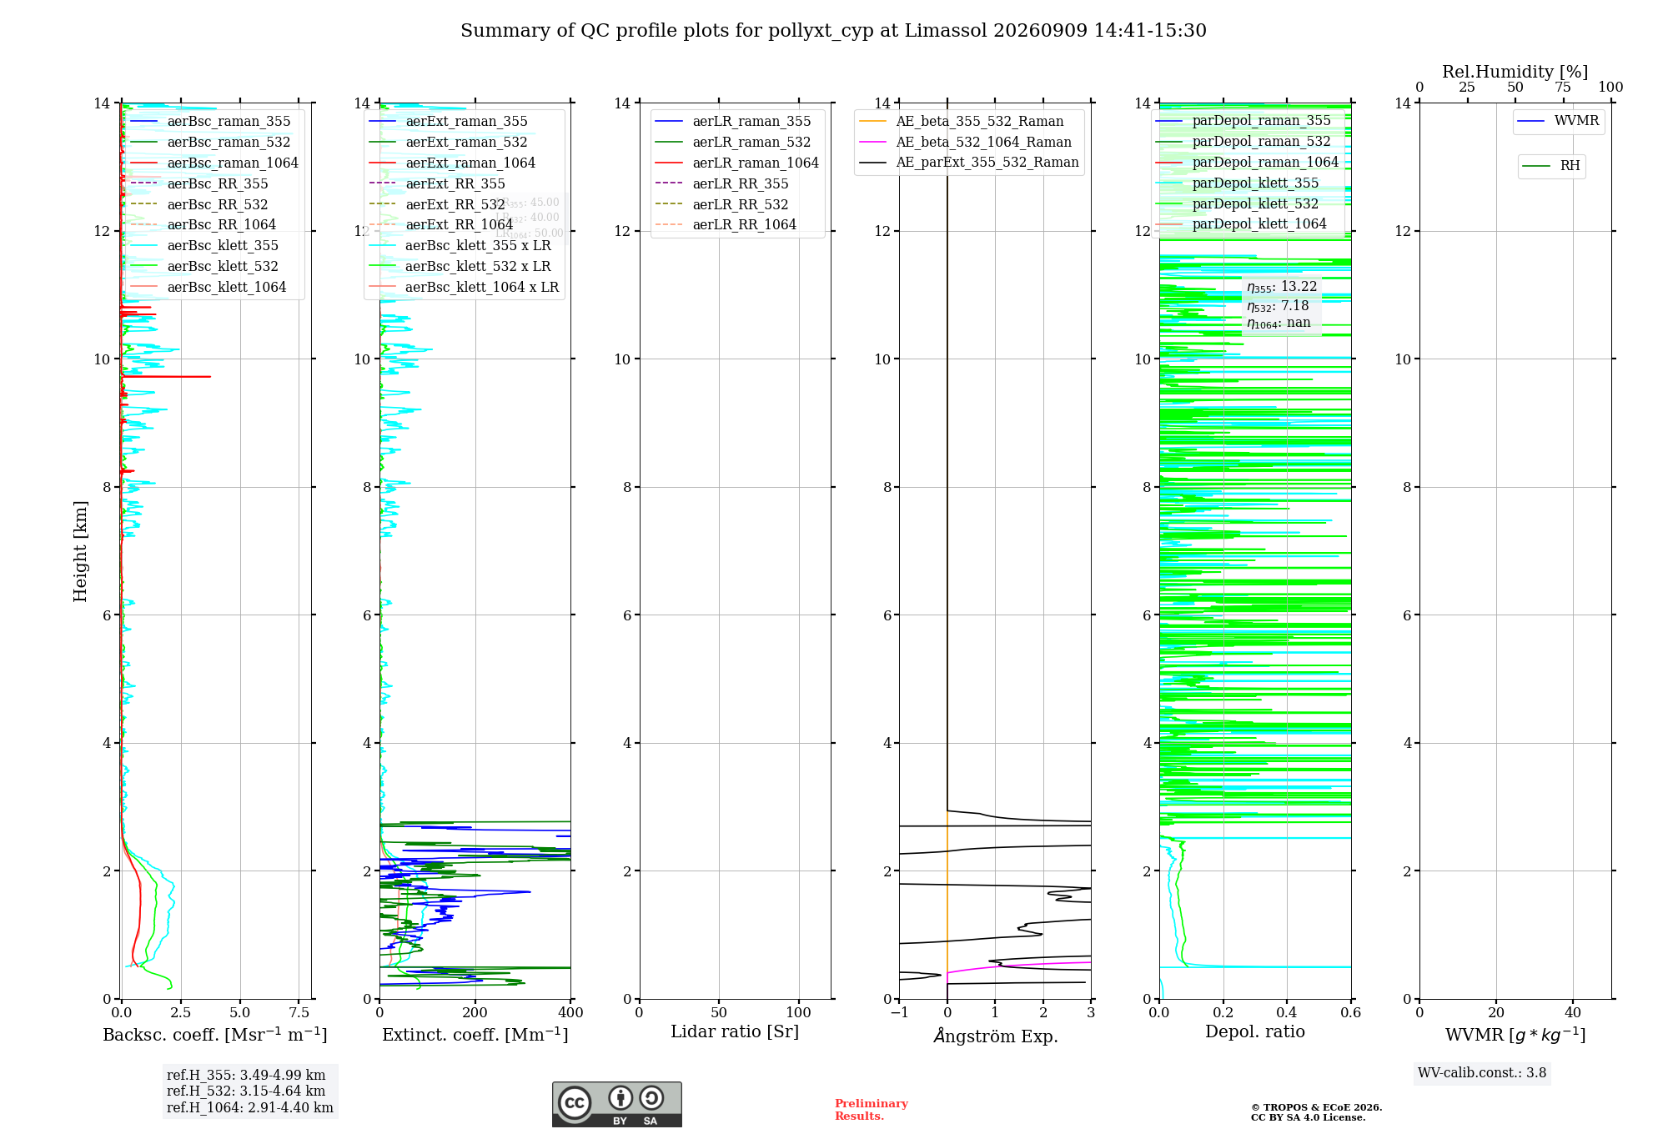The width and height of the screenshot is (1668, 1134).
Task: Click the Ångström Exp. axis label
Action: (995, 1036)
